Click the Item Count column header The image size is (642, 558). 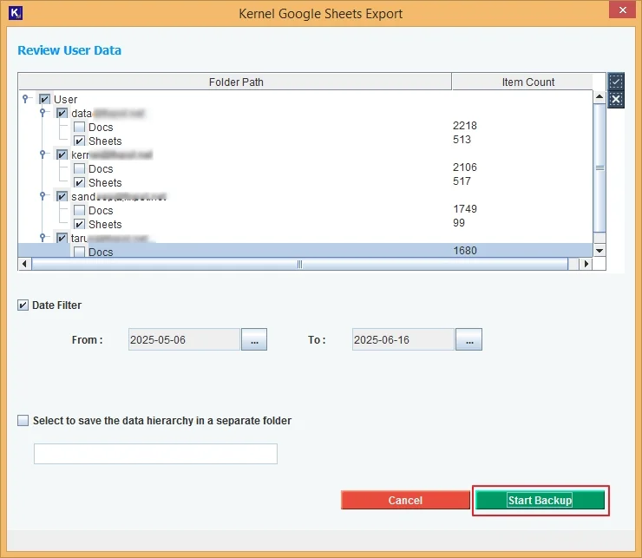tap(527, 82)
